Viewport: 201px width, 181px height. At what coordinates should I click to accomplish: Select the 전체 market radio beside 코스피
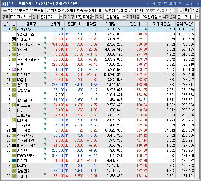coord(5,11)
